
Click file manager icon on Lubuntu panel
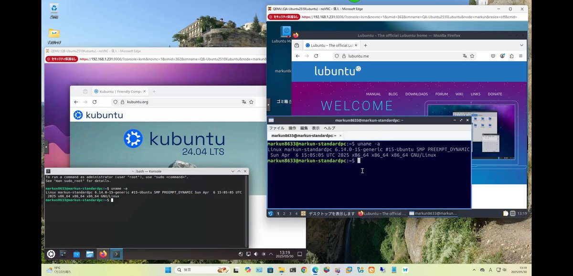(303, 213)
